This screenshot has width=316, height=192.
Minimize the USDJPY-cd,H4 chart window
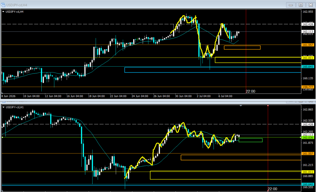291,5
